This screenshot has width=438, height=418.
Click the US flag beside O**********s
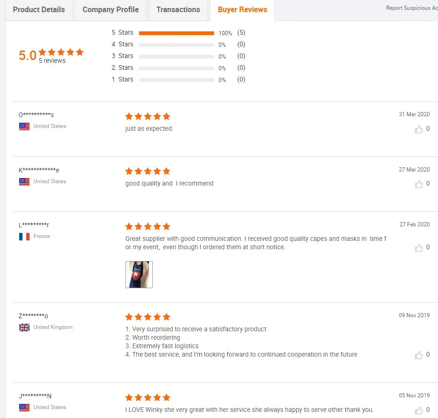24,127
